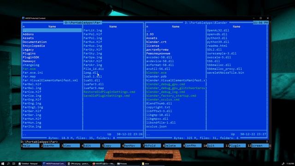Viewport: 295px width, 166px height.
Task: Select the changelog file
Action: click(x=31, y=65)
